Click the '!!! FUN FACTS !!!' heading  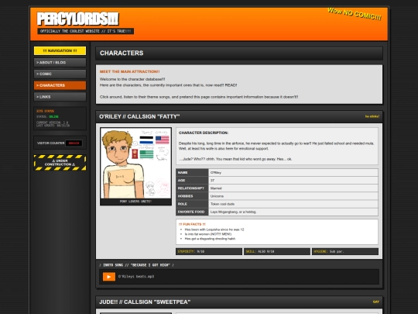pyautogui.click(x=192, y=224)
